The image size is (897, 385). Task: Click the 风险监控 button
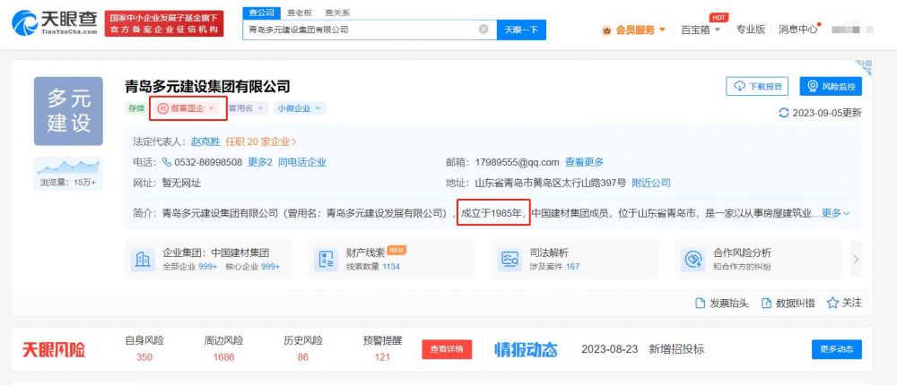click(x=831, y=86)
